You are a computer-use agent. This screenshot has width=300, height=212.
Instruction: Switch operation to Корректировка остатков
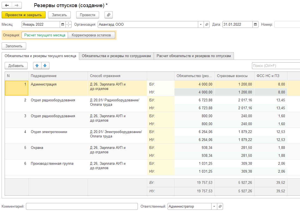point(91,35)
